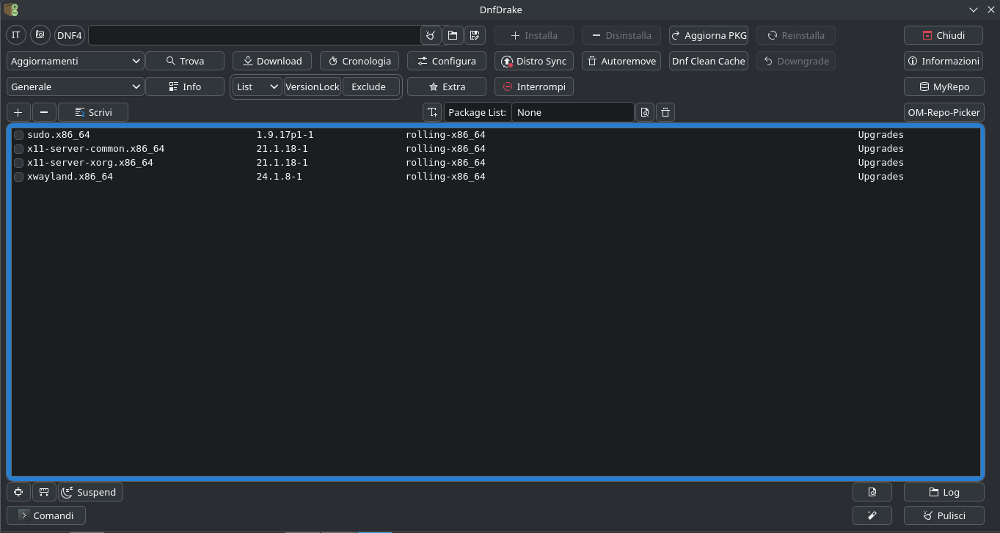Select the xwayland.x86_64 package checkbox
Viewport: 1000px width, 533px height.
(19, 177)
